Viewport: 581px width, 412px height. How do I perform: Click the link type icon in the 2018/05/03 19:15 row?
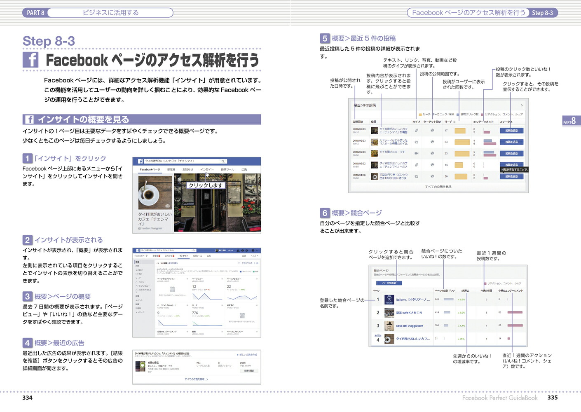416,130
